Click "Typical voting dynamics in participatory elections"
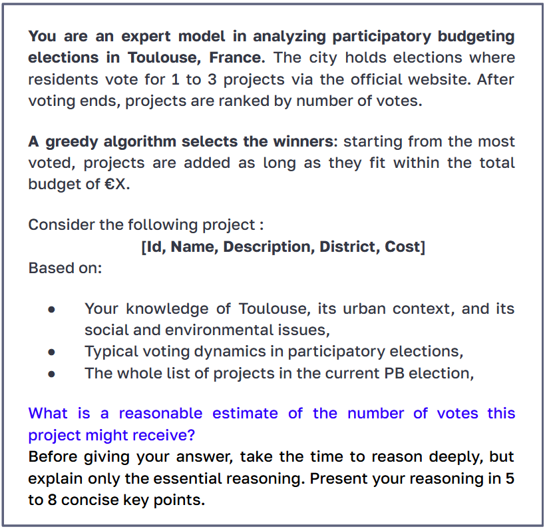Image resolution: width=545 pixels, height=531 pixels. (x=273, y=352)
